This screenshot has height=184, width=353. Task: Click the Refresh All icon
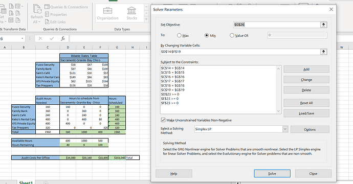pyautogui.click(x=37, y=9)
